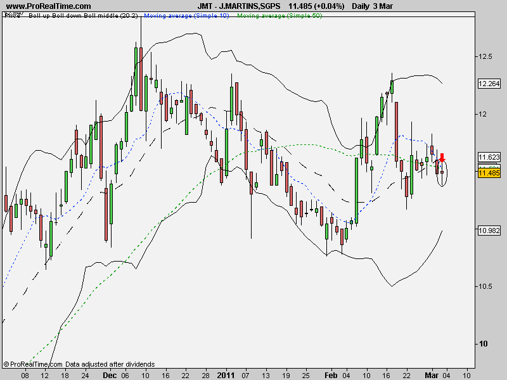The width and height of the screenshot is (507, 380).
Task: Click the 28 date label on time axis
Action: pyautogui.click(x=205, y=376)
